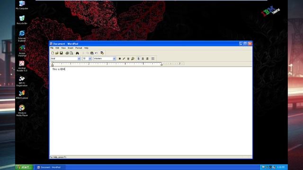Click Document - WordPad taskbar button
This screenshot has width=303, height=170.
coord(51,167)
